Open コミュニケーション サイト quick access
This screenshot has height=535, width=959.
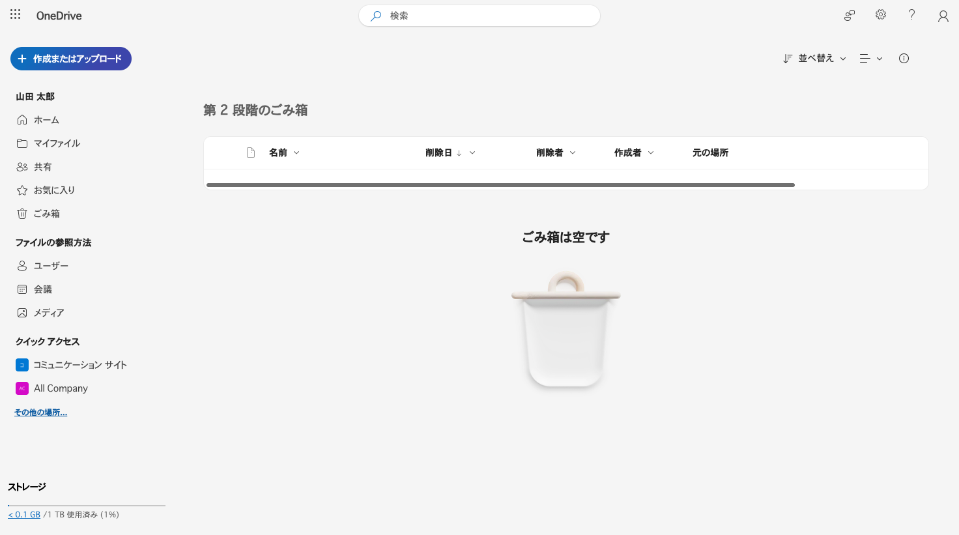coord(87,365)
